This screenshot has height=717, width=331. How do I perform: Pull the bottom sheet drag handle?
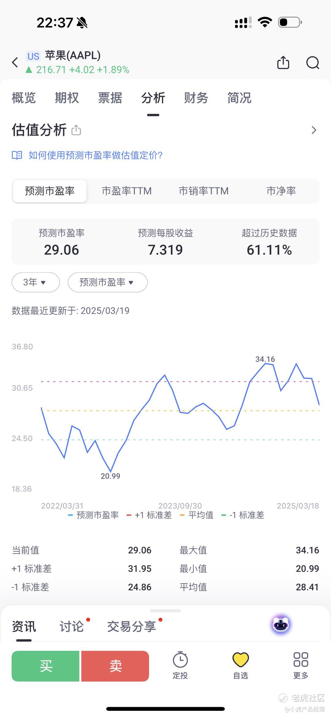pyautogui.click(x=165, y=610)
